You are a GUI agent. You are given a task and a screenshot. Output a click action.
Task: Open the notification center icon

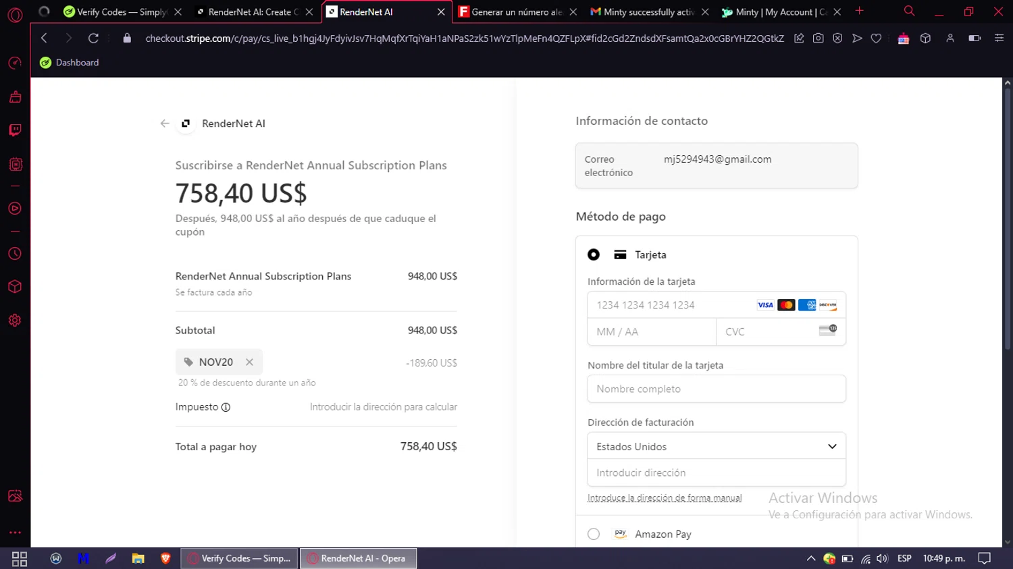pos(985,558)
